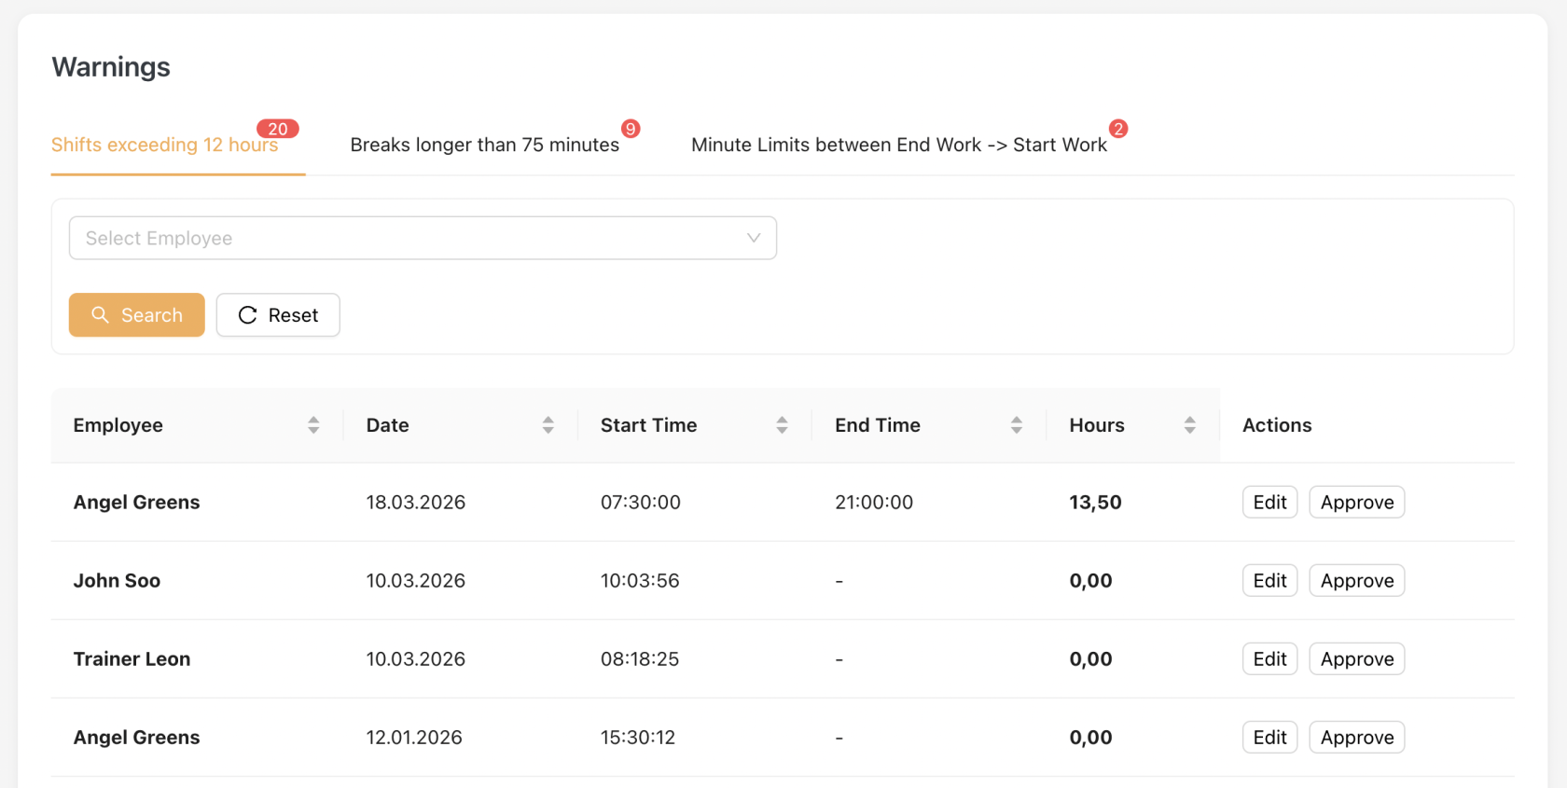Click the red 2 badge on minute limits tab
The height and width of the screenshot is (788, 1567).
pyautogui.click(x=1117, y=129)
